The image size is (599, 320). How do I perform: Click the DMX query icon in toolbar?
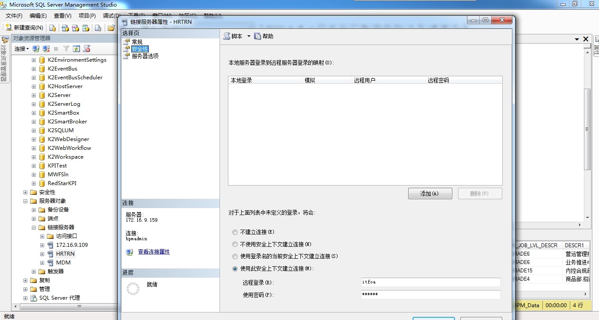(x=75, y=28)
